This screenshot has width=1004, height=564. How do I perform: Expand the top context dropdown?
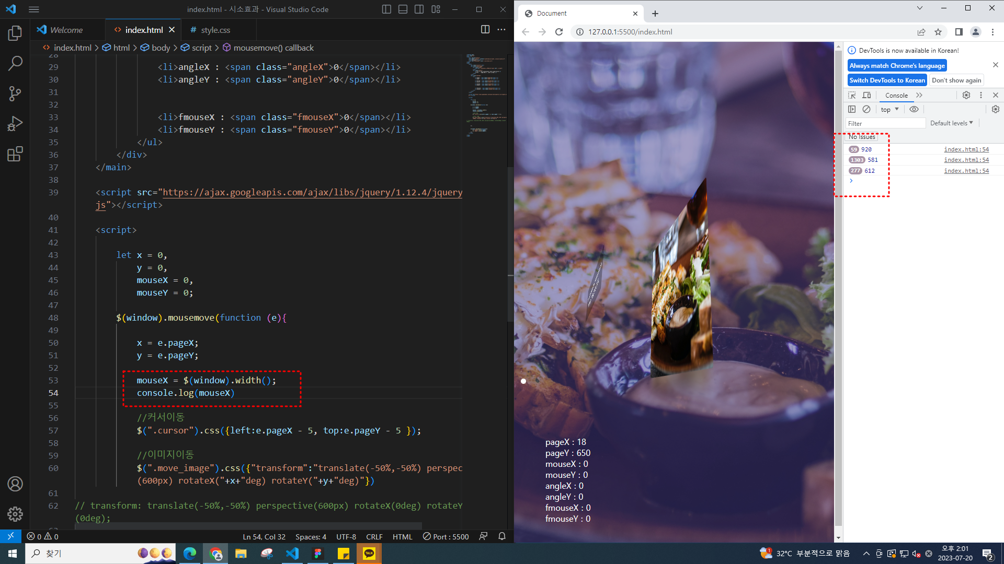click(889, 109)
